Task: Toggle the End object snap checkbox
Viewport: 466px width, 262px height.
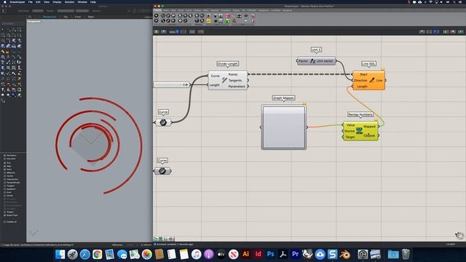Action: (5, 163)
